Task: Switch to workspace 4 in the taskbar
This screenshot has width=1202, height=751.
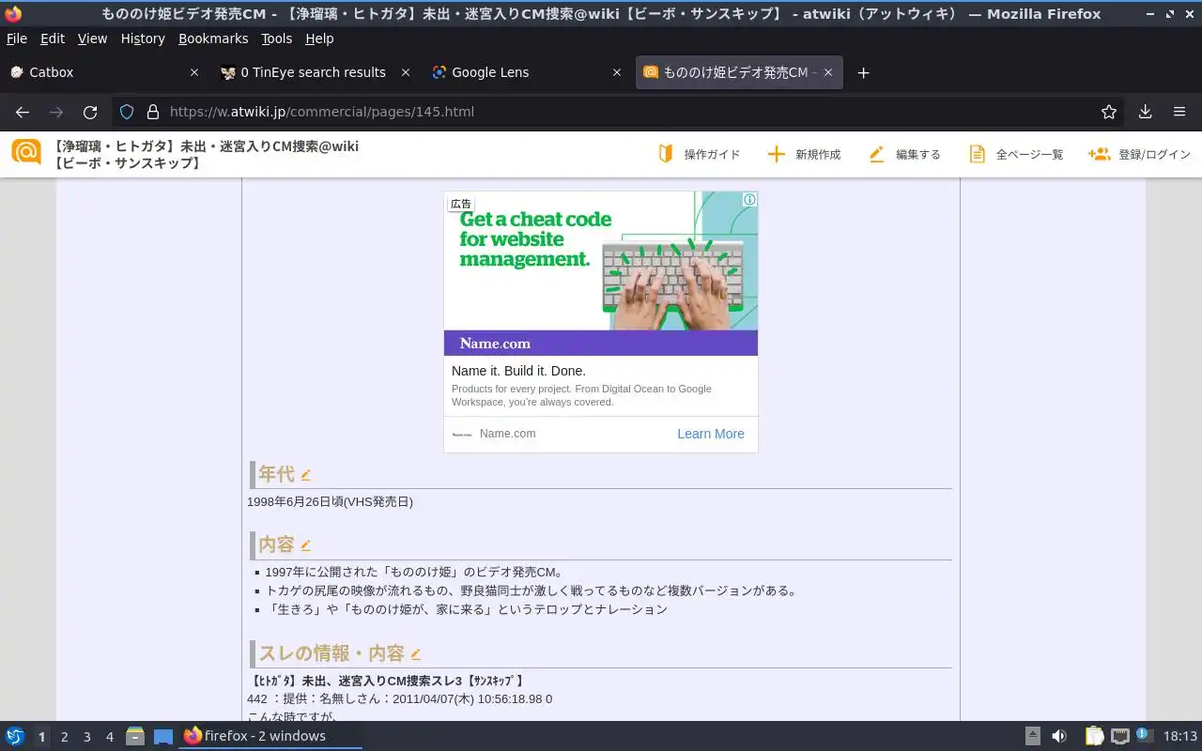Action: [110, 737]
